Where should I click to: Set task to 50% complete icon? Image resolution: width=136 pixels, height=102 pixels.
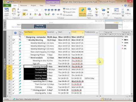coord(52,10)
